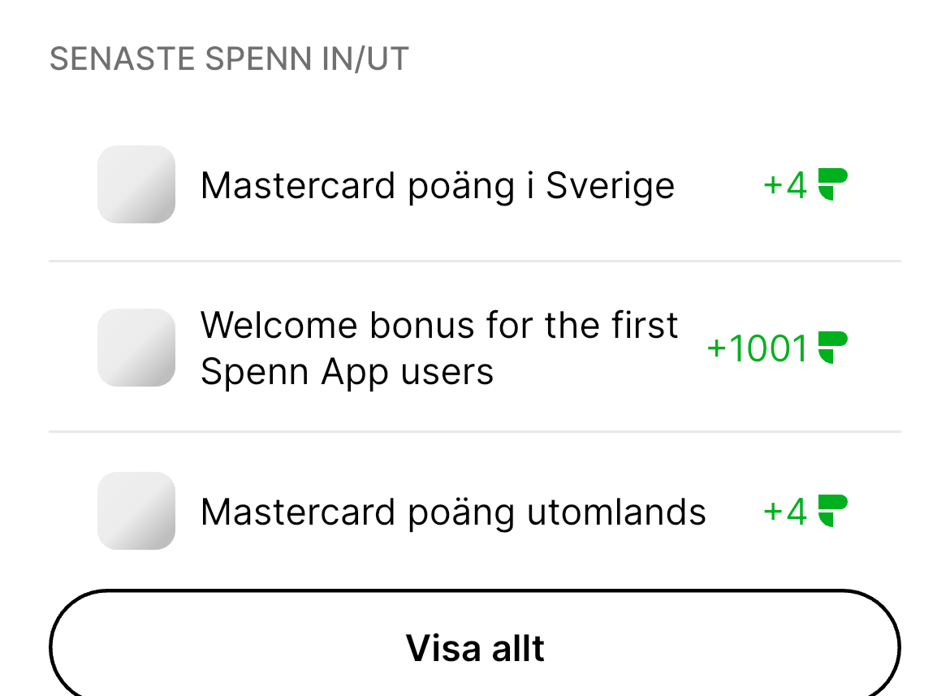Open the Mastercard poäng i Sverige label
Viewport: 950px width, 696px height.
(x=437, y=186)
